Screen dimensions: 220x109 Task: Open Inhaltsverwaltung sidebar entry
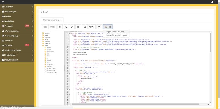click(x=17, y=50)
